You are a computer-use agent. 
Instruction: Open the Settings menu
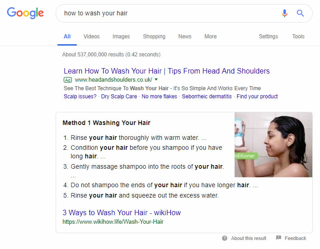pos(268,37)
